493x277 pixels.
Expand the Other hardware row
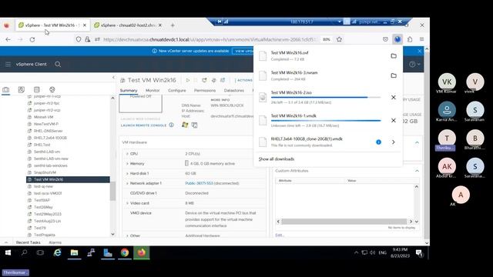point(127,235)
